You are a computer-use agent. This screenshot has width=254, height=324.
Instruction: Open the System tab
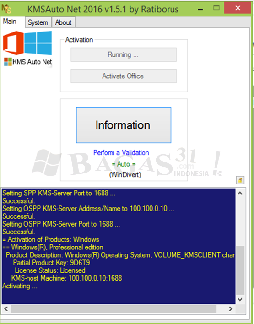pos(38,22)
